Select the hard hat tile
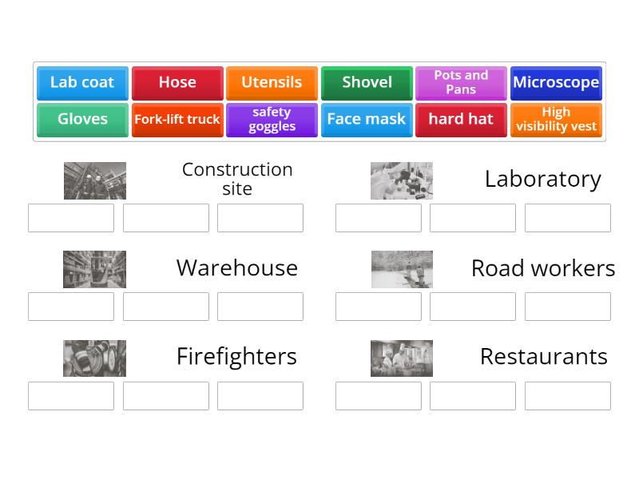This screenshot has width=639, height=479. point(461,119)
